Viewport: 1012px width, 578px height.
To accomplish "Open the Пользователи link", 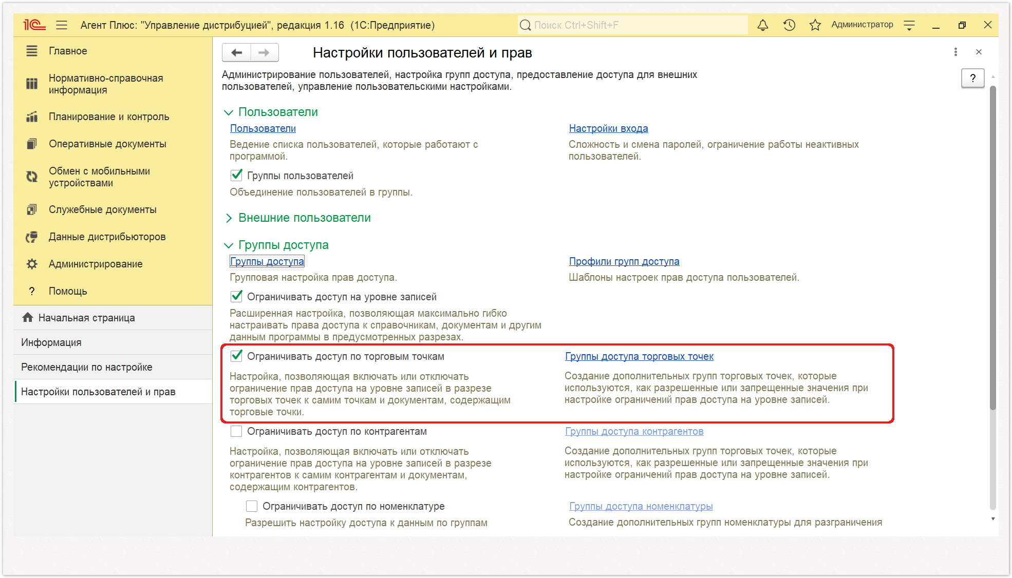I will point(263,128).
